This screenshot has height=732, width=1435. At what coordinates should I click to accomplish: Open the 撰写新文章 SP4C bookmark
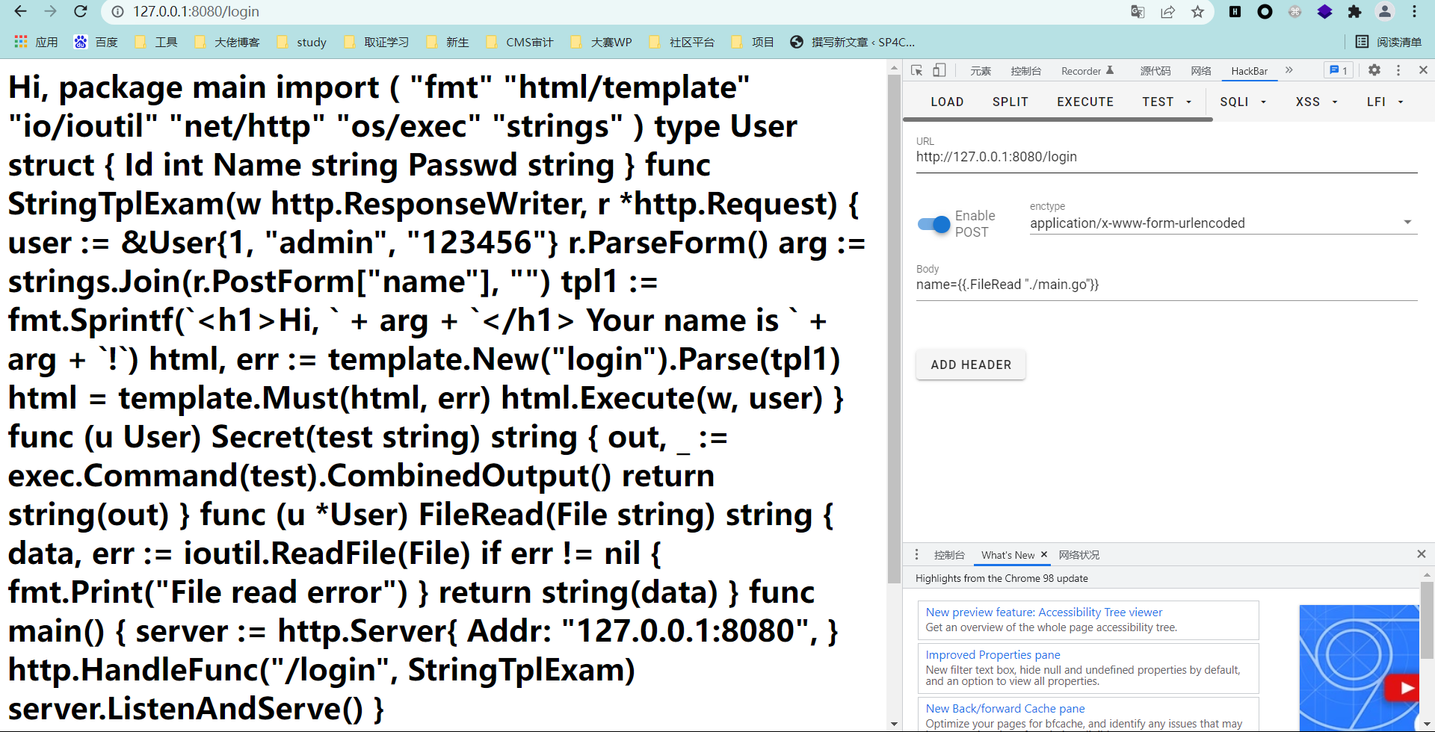(852, 42)
